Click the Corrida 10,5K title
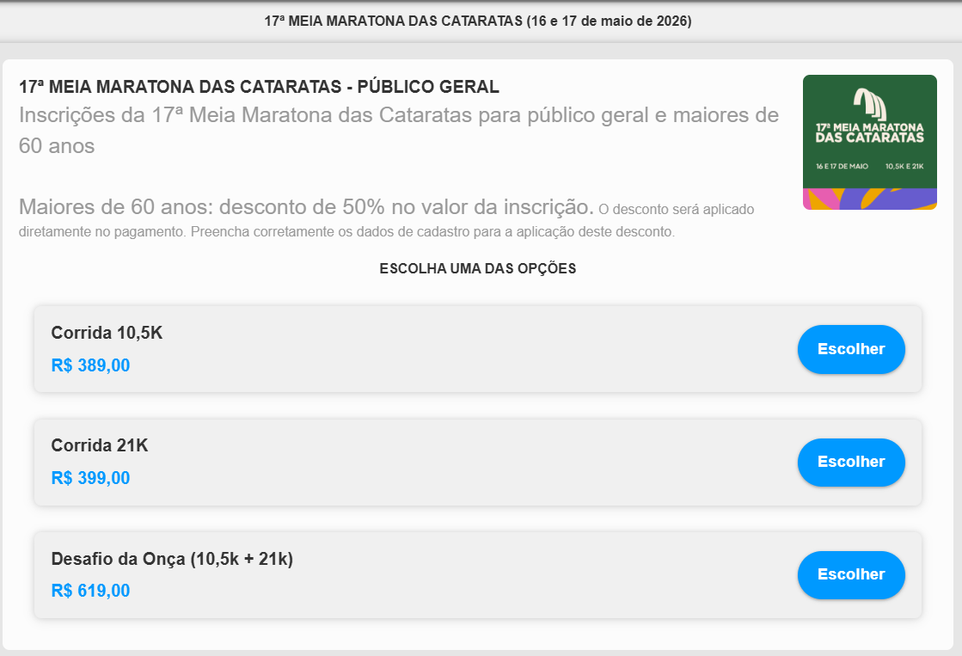Screen dimensions: 962x656 click(x=107, y=333)
